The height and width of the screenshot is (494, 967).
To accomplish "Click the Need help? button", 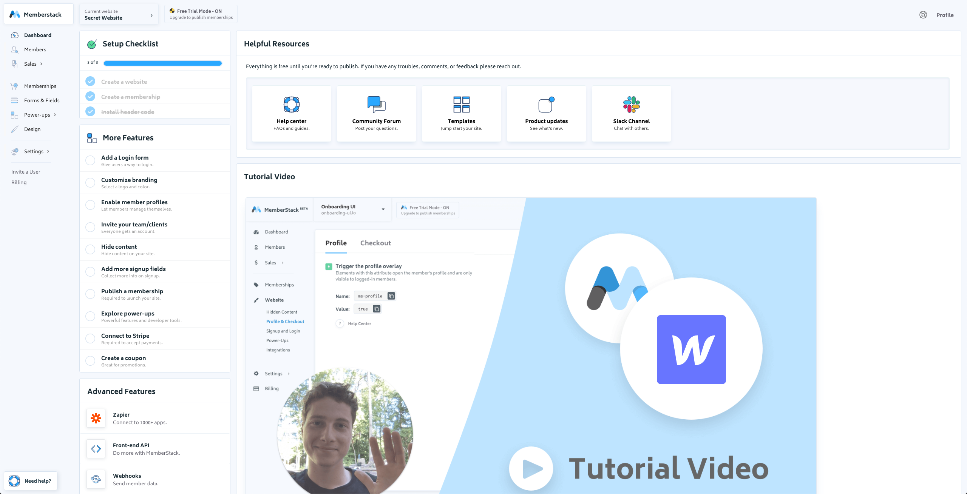I will [x=31, y=481].
